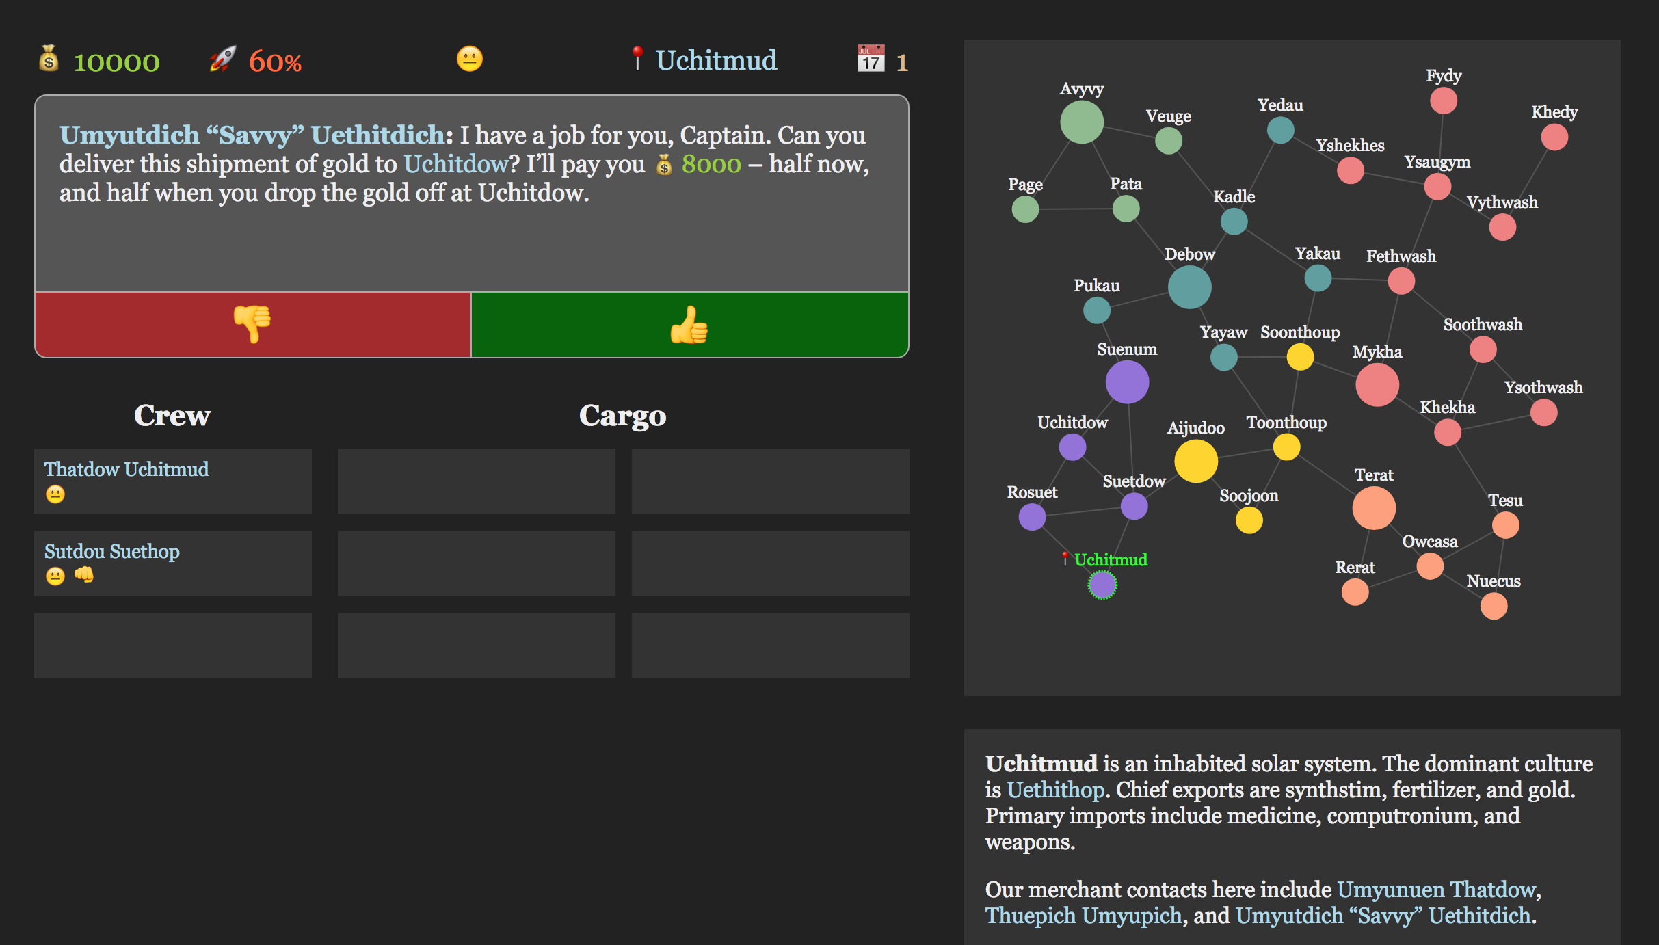Open the Uethithop culture link
This screenshot has height=945, width=1659.
tap(1055, 790)
